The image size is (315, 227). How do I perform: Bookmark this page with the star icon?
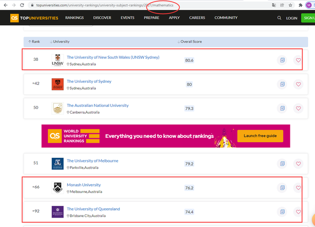click(x=290, y=5)
